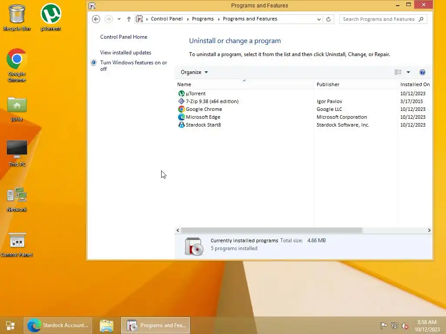
Task: Select the Network desktop icon
Action: tap(17, 199)
